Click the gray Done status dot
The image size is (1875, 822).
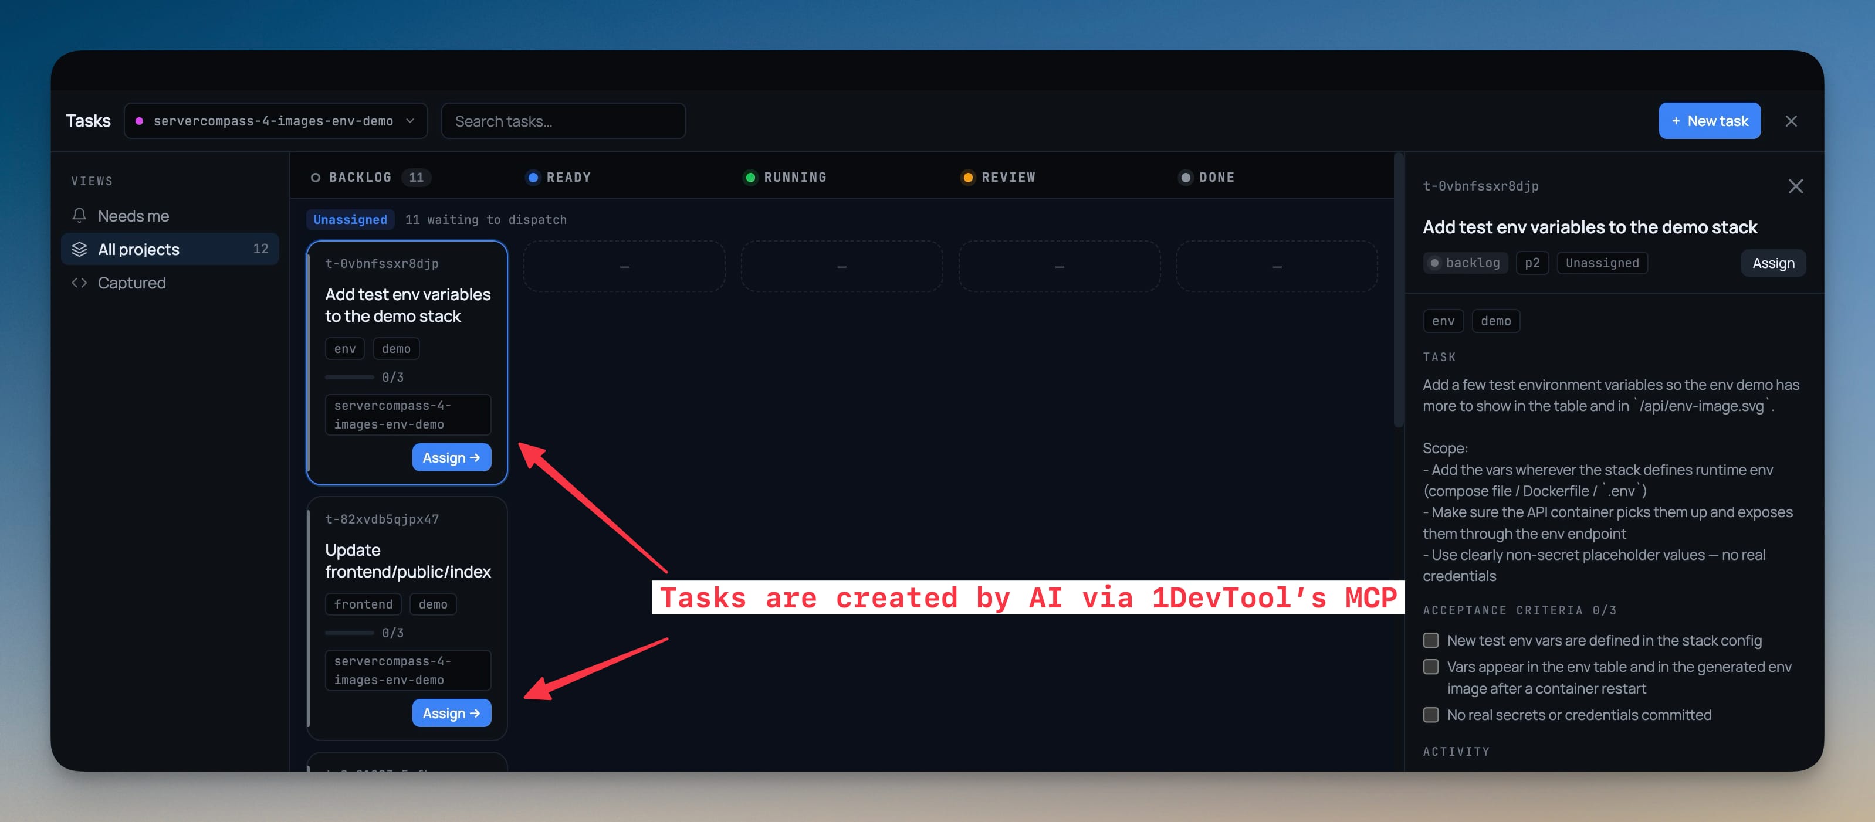pyautogui.click(x=1185, y=178)
